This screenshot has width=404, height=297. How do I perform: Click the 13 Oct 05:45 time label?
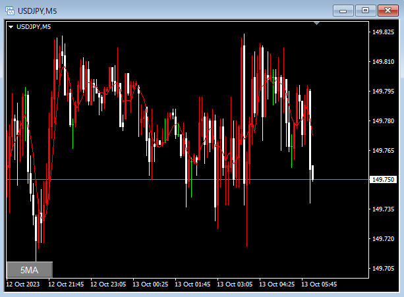coord(319,284)
